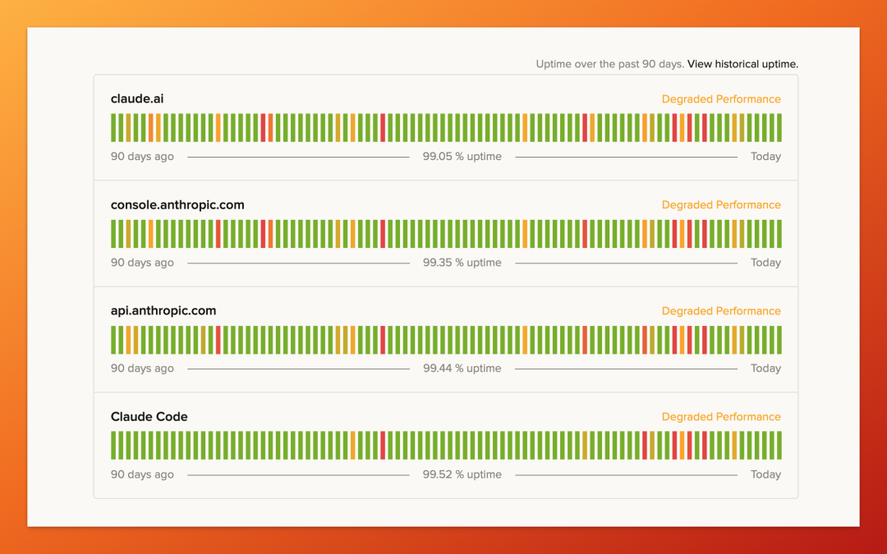The height and width of the screenshot is (554, 887).
Task: Select the oldest day bar for Claude Code
Action: point(113,446)
